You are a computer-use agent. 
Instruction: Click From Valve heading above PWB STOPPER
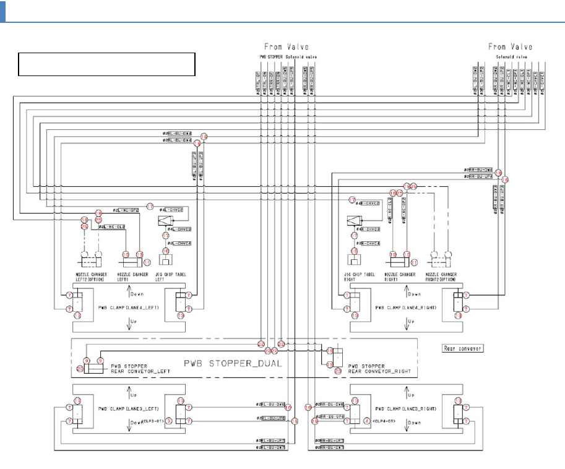287,47
